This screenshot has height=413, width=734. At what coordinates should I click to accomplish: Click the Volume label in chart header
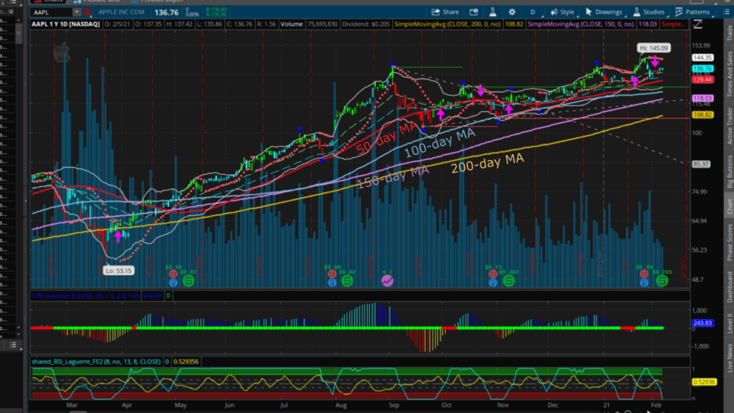pos(291,24)
